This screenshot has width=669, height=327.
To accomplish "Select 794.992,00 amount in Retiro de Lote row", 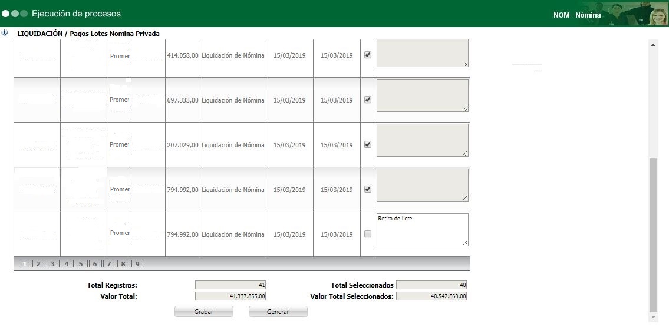I will (183, 234).
